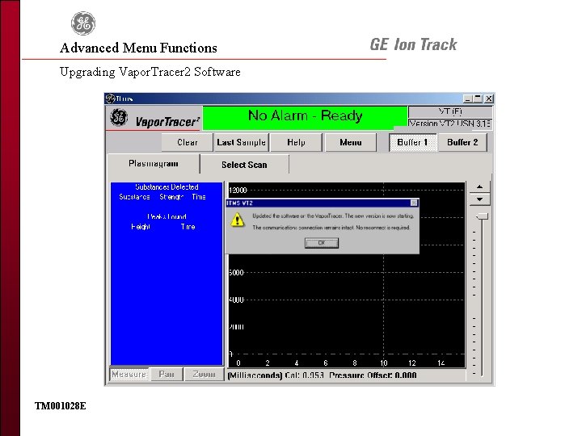This screenshot has width=582, height=436.
Task: Switch to the Plasmagram tab
Action: tap(154, 163)
